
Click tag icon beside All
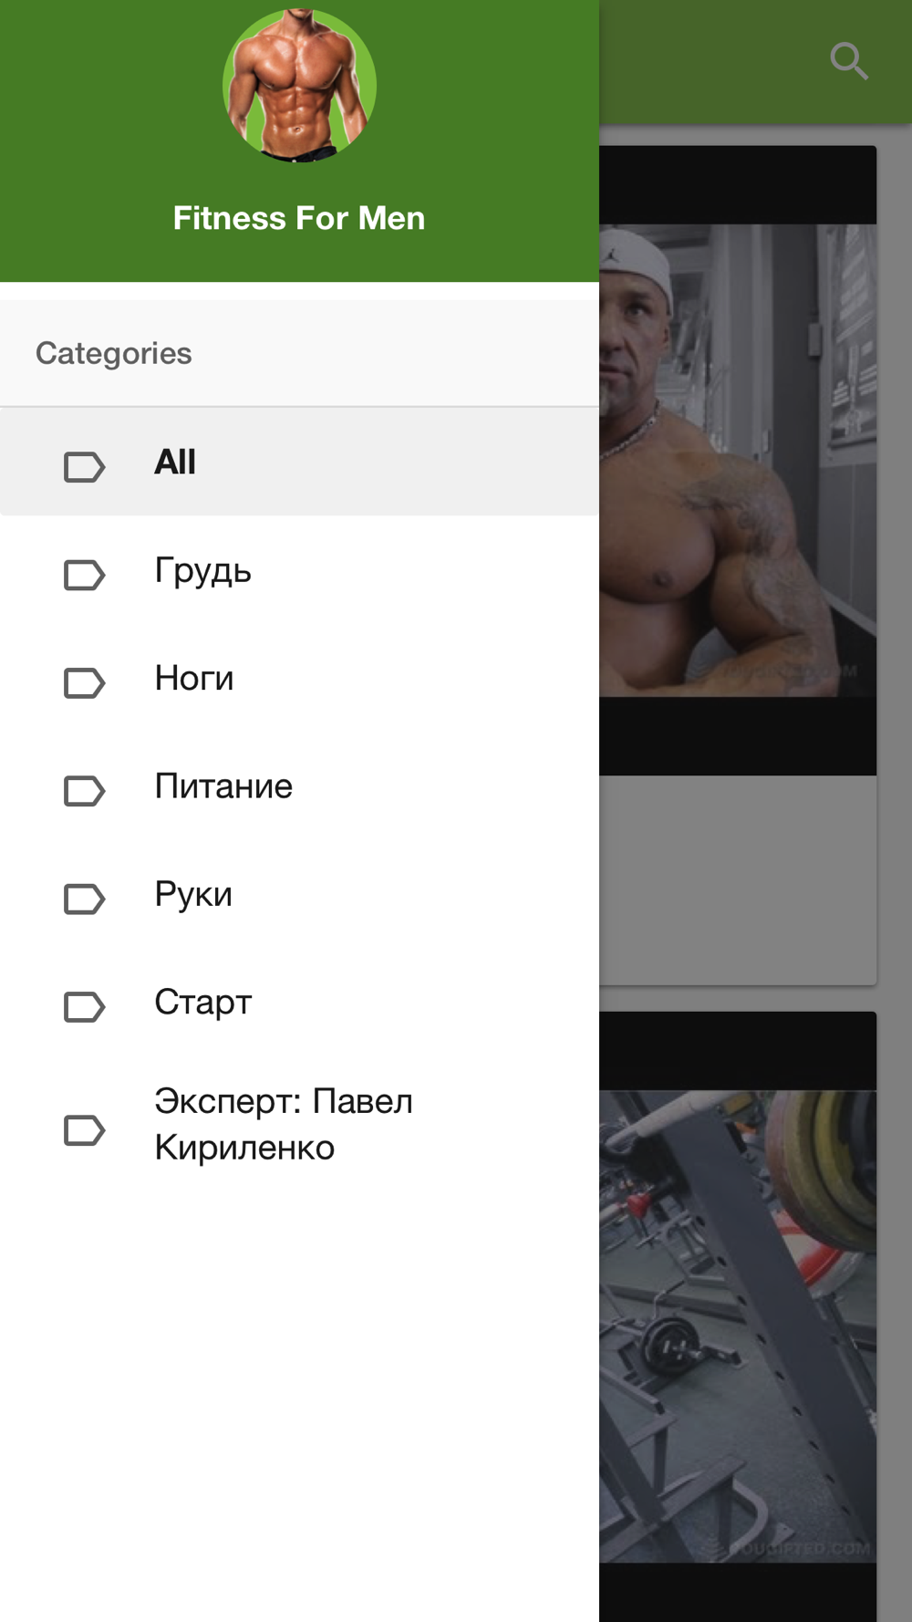point(84,467)
